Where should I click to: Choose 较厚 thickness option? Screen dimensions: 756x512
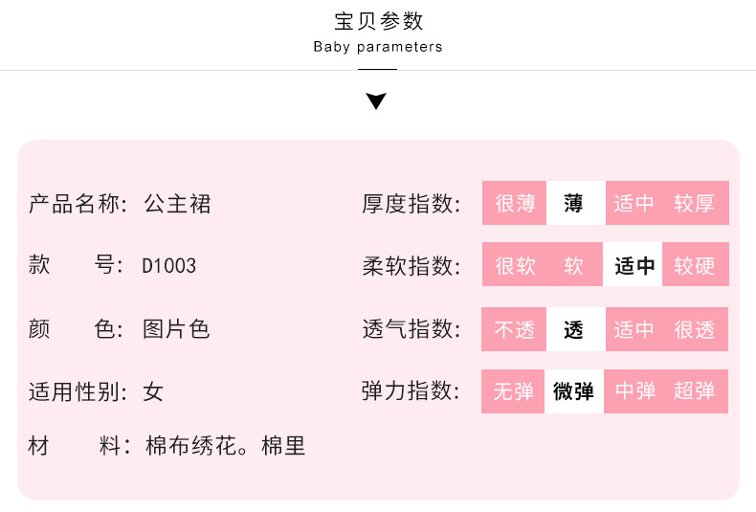695,204
